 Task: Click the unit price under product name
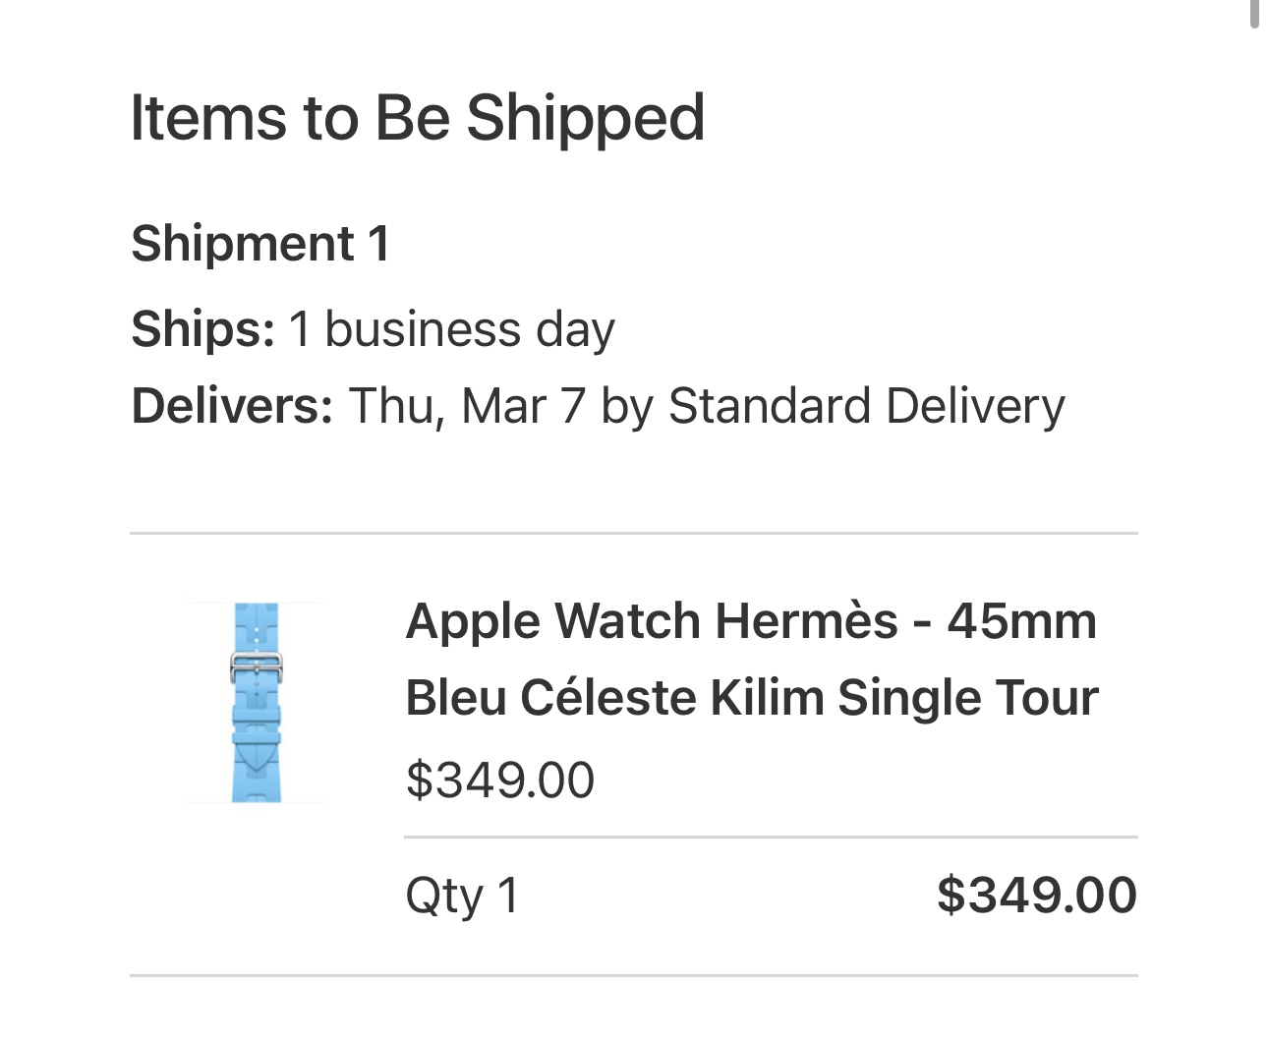pyautogui.click(x=499, y=780)
